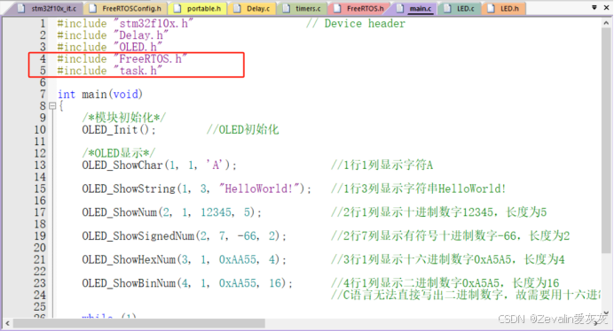Image resolution: width=614 pixels, height=331 pixels.
Task: Click the horizontal scroll left arrow
Action: (x=7, y=323)
